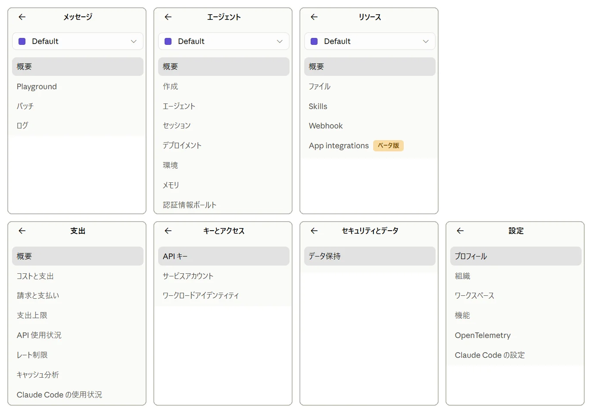Click back arrow in リソース panel
The width and height of the screenshot is (592, 413).
[314, 17]
